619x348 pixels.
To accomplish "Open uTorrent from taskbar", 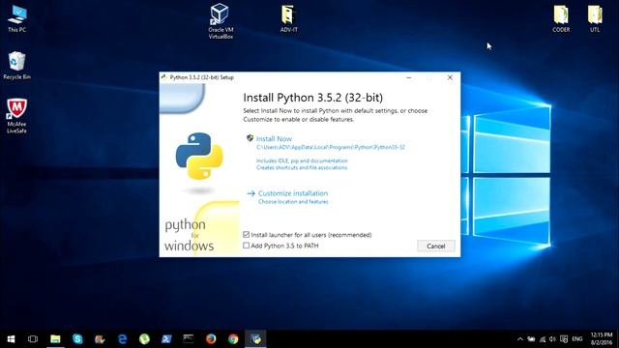I will click(144, 339).
